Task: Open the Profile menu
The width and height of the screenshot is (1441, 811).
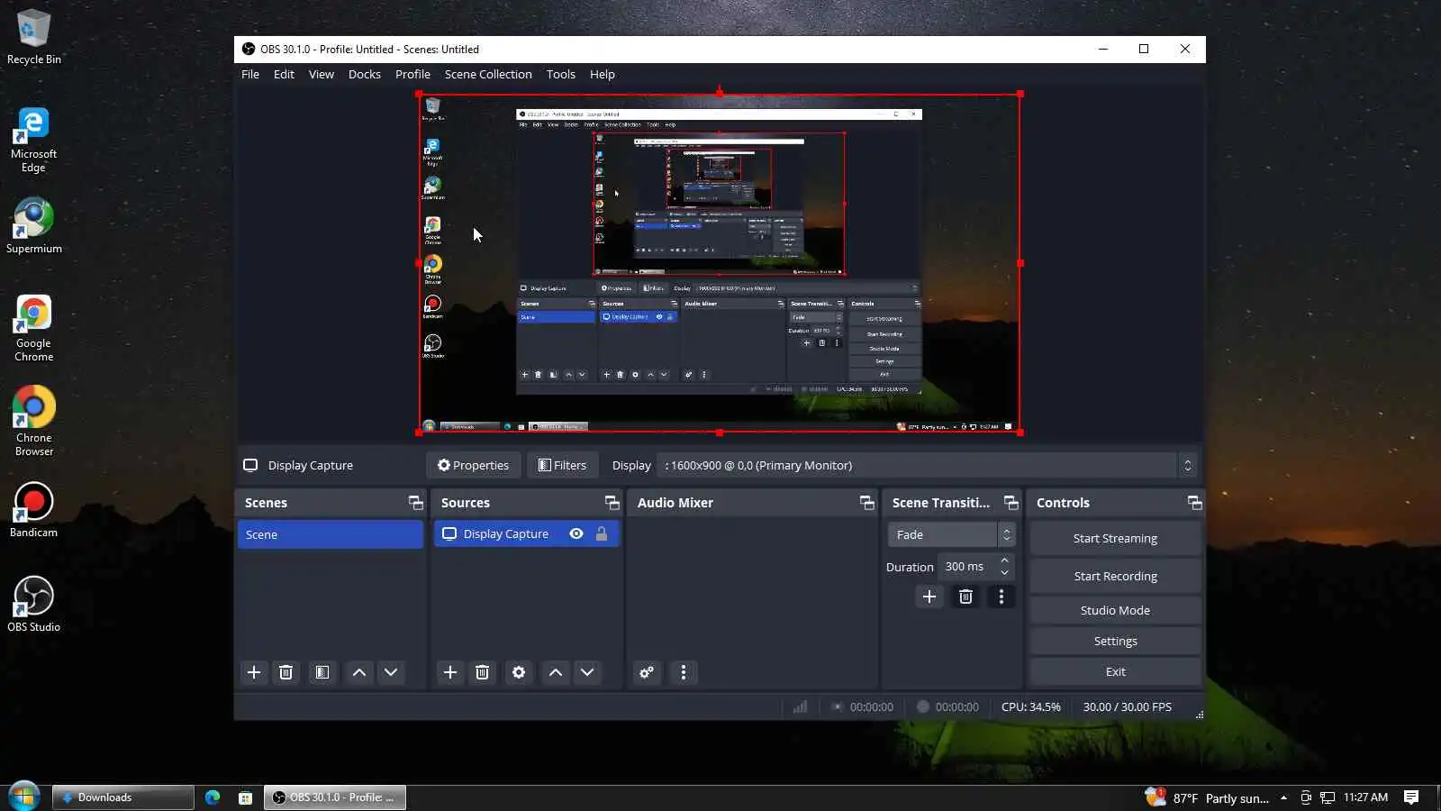Action: click(x=412, y=74)
